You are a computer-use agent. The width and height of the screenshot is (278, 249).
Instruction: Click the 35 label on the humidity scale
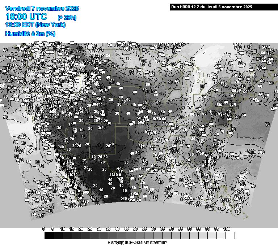click(108, 229)
